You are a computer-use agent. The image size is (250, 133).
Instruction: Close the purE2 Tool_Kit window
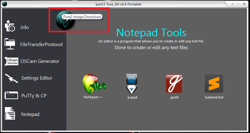point(244,4)
